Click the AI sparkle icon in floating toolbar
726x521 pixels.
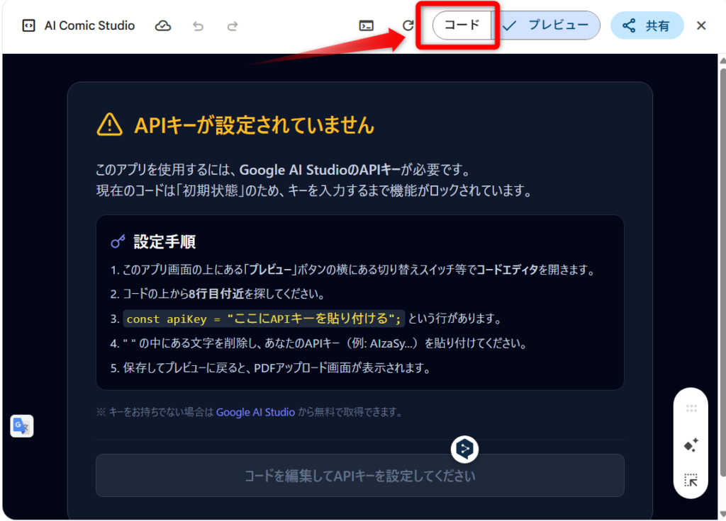[x=691, y=445]
